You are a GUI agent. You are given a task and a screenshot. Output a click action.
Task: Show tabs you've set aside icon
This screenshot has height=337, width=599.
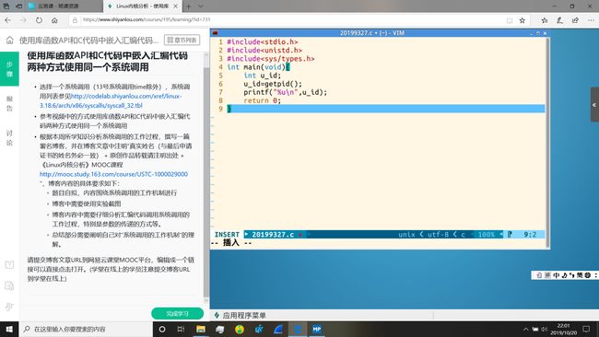[6, 6]
